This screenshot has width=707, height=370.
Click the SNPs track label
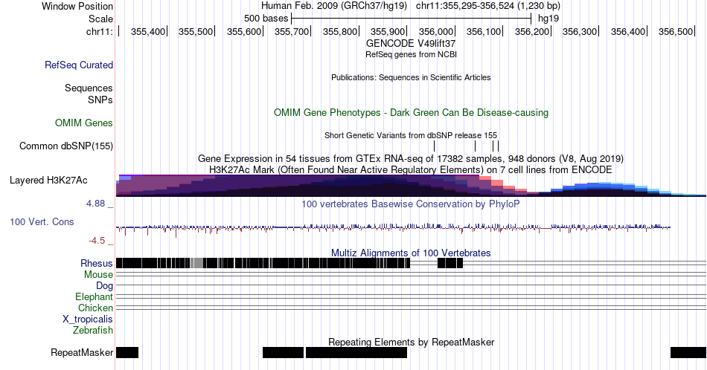(x=100, y=100)
